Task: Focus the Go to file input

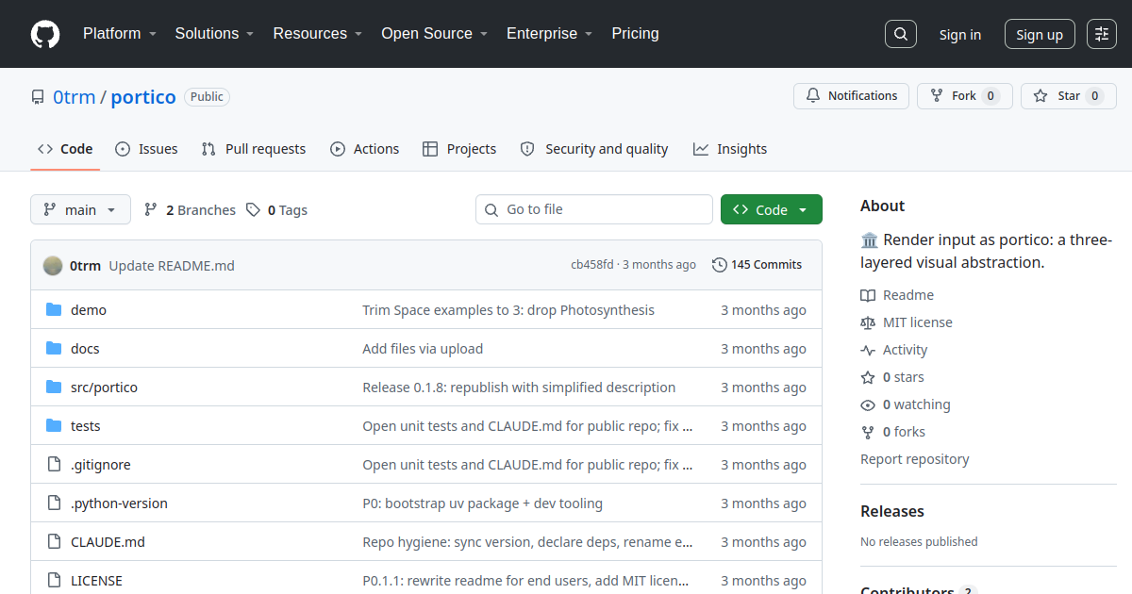Action: [x=594, y=209]
